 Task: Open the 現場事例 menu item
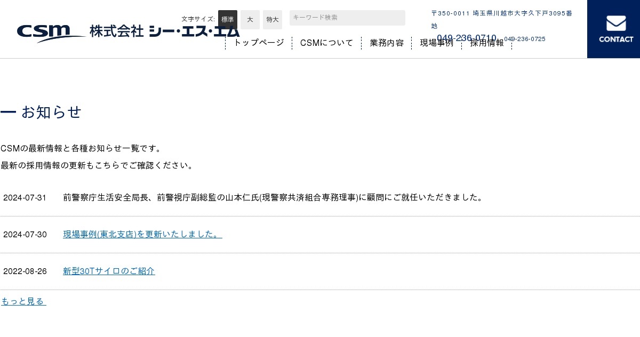point(436,43)
